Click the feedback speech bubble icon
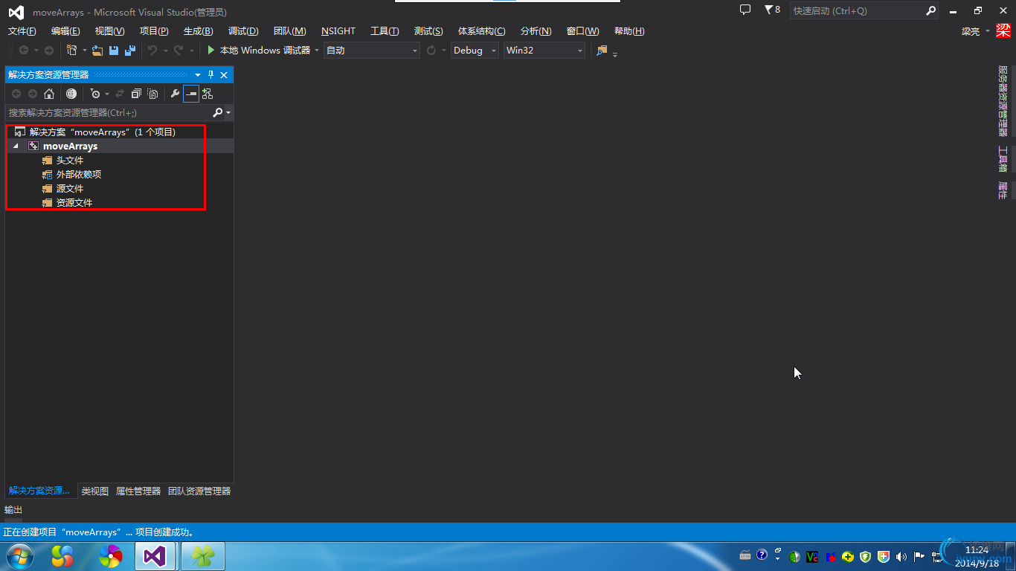 [x=745, y=10]
